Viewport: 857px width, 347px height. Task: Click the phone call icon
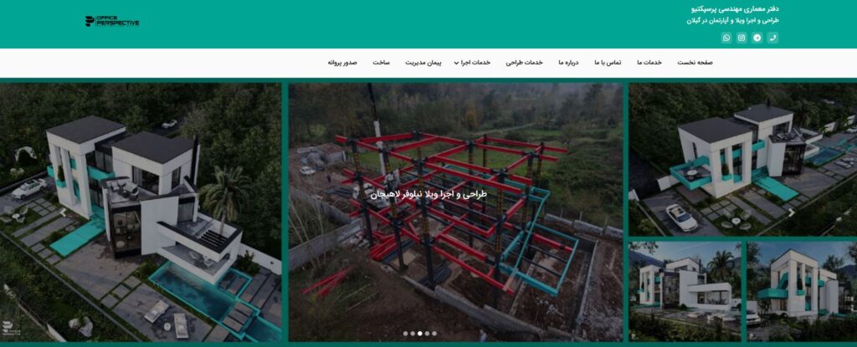(772, 38)
